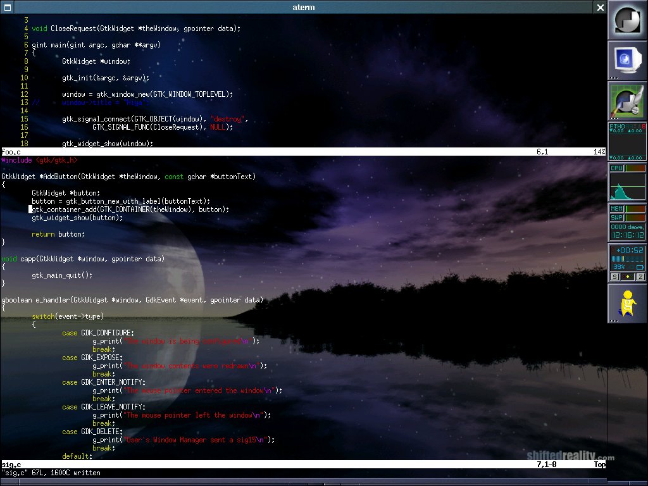Click the SWP swap usage bar
648x486 pixels.
pyautogui.click(x=635, y=218)
